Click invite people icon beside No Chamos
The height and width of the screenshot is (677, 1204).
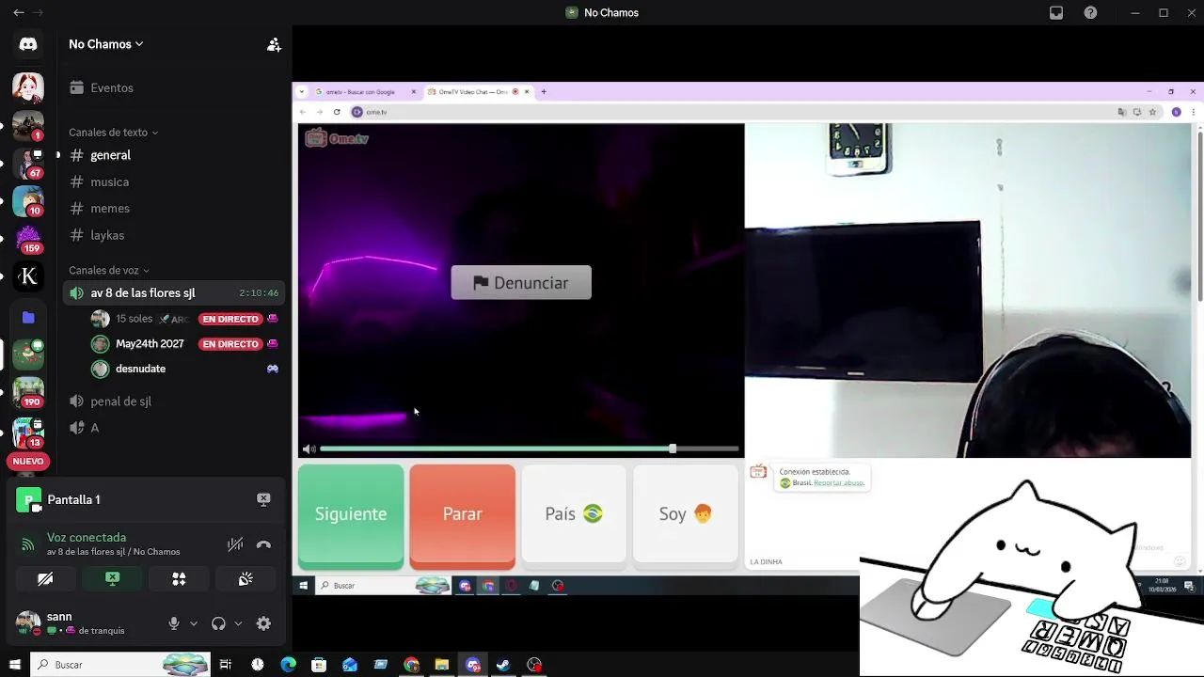coord(274,44)
